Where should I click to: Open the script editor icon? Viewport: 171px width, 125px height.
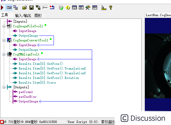81,8
